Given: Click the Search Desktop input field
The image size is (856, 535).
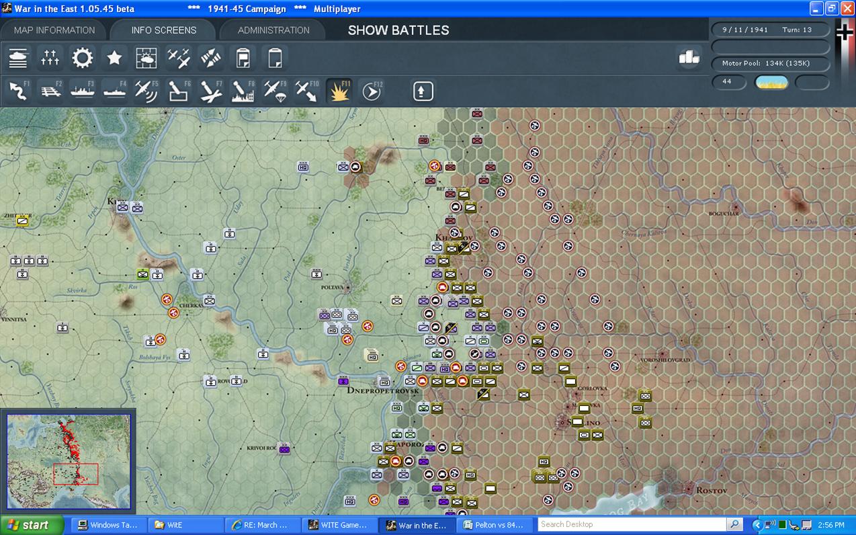Looking at the screenshot, I should tap(632, 524).
